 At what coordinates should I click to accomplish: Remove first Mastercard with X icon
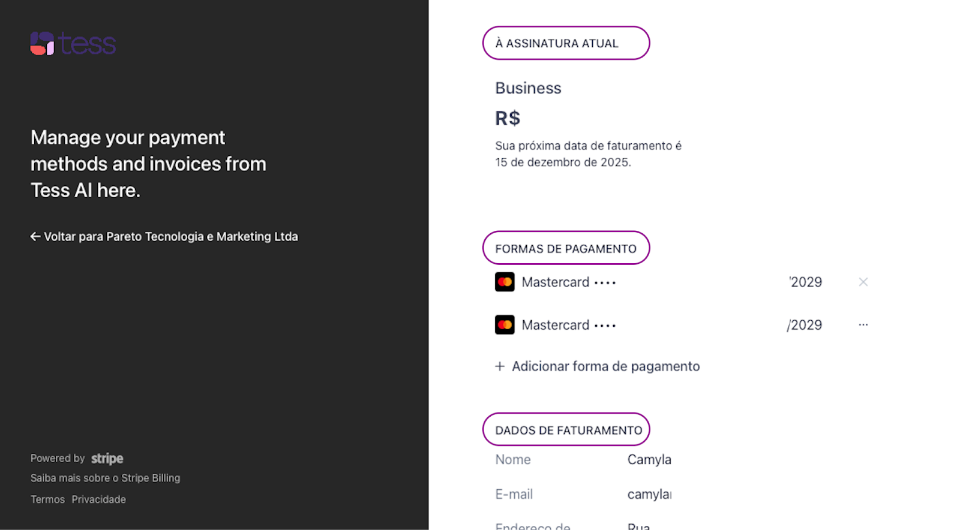click(x=863, y=282)
